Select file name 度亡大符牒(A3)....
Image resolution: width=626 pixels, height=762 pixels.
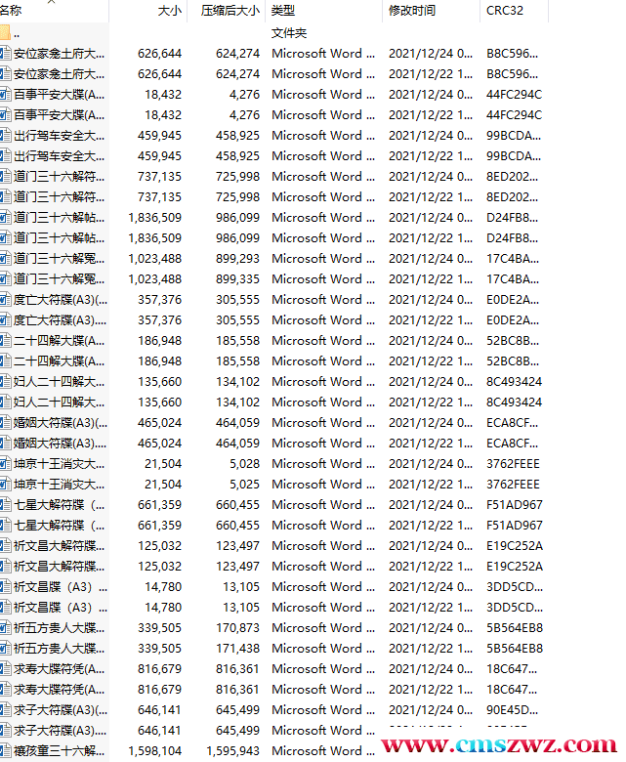[x=61, y=320]
